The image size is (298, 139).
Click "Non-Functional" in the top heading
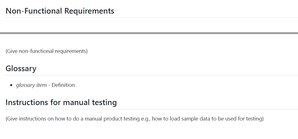pos(34,11)
